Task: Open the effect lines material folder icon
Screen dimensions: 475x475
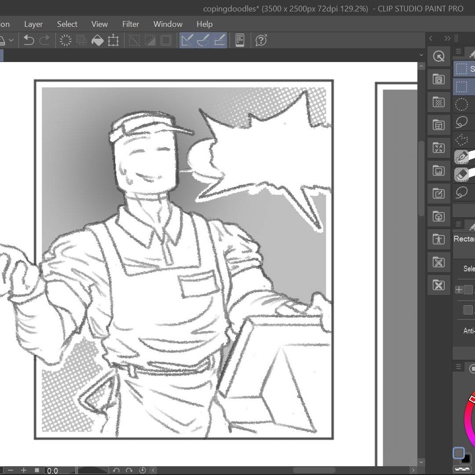Action: [438, 148]
